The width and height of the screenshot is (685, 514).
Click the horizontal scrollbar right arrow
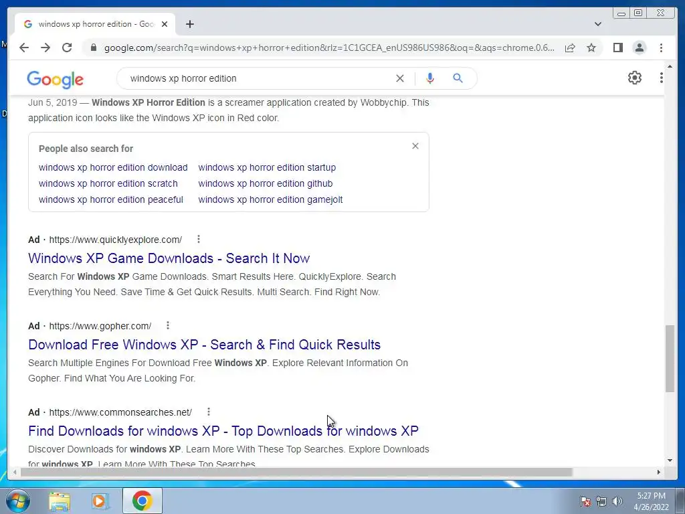pos(659,472)
